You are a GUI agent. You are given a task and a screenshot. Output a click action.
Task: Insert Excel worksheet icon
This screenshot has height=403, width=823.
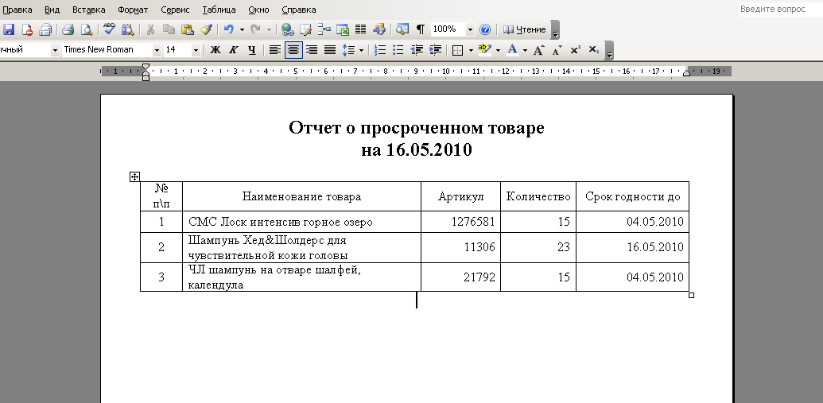(342, 29)
